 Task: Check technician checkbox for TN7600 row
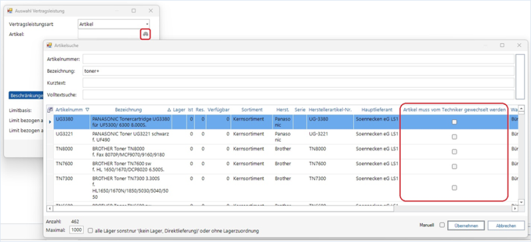pyautogui.click(x=455, y=166)
